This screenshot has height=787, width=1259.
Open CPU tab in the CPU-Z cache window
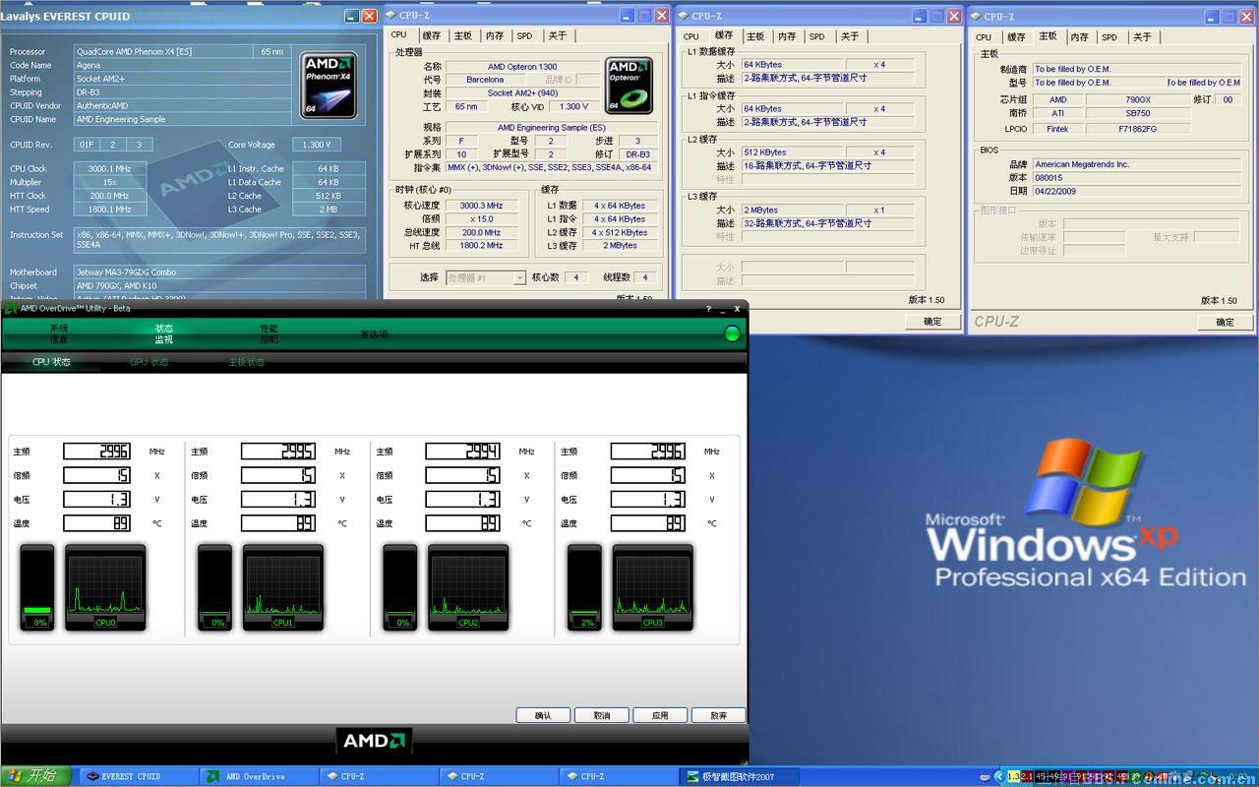pos(691,36)
